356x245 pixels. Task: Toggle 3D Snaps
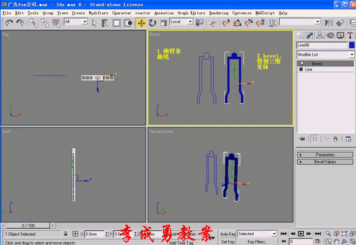click(x=226, y=23)
